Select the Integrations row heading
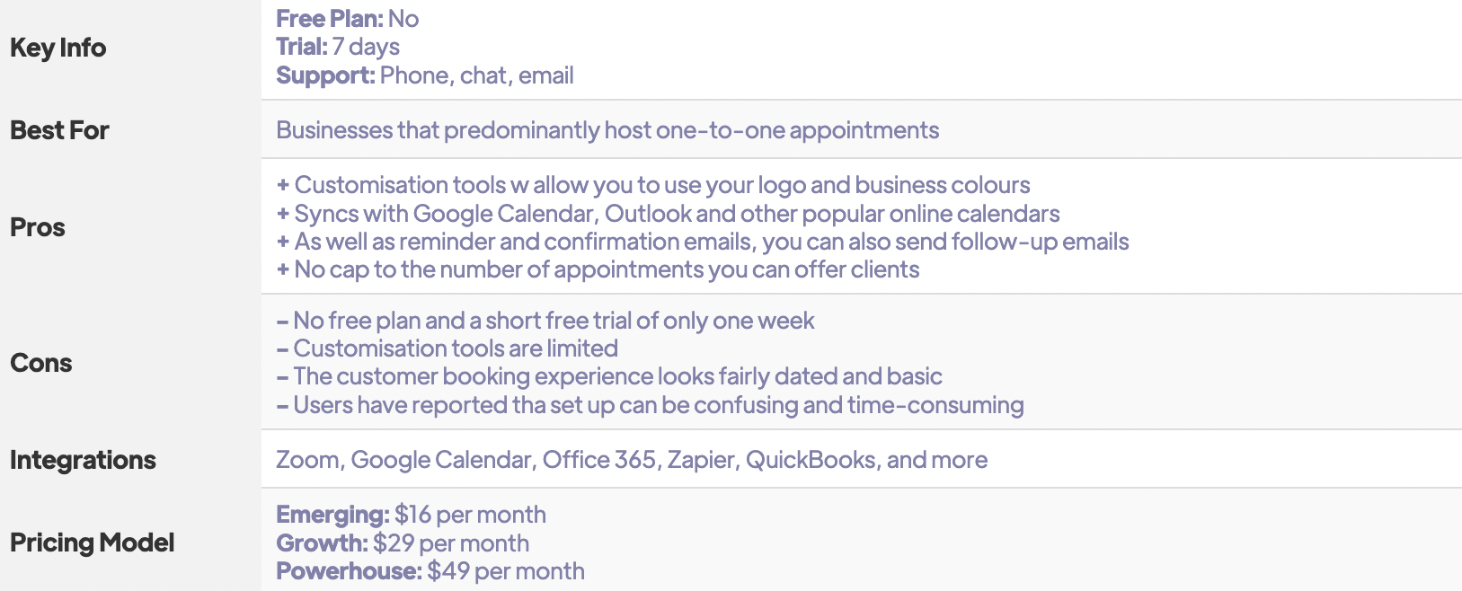Screen dimensions: 1462x591 (83, 460)
